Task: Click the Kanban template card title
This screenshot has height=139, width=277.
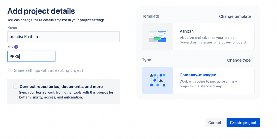Action: coord(187,31)
